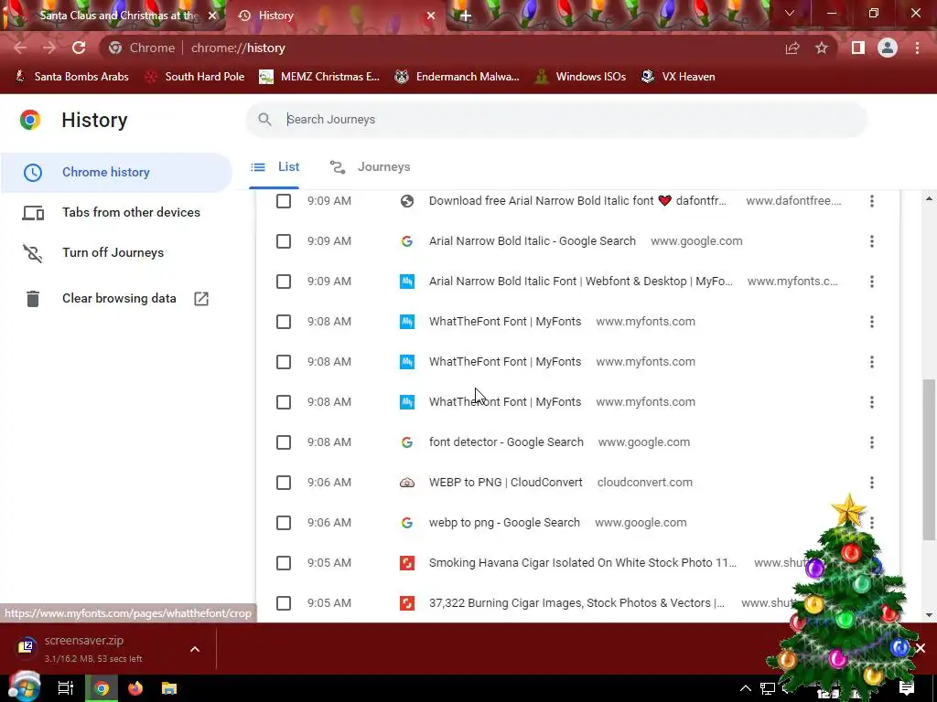Close the downloads bar

tap(921, 648)
